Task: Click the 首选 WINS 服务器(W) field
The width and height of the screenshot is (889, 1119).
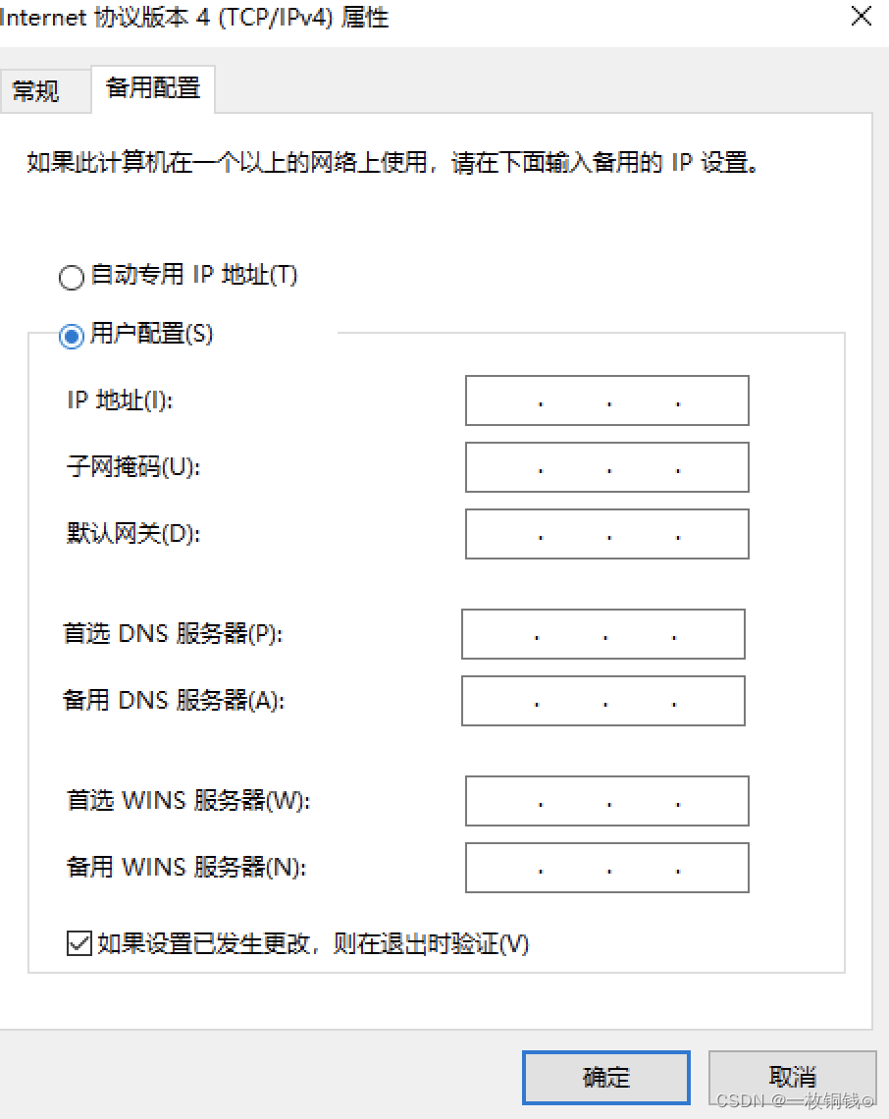Action: tap(606, 801)
